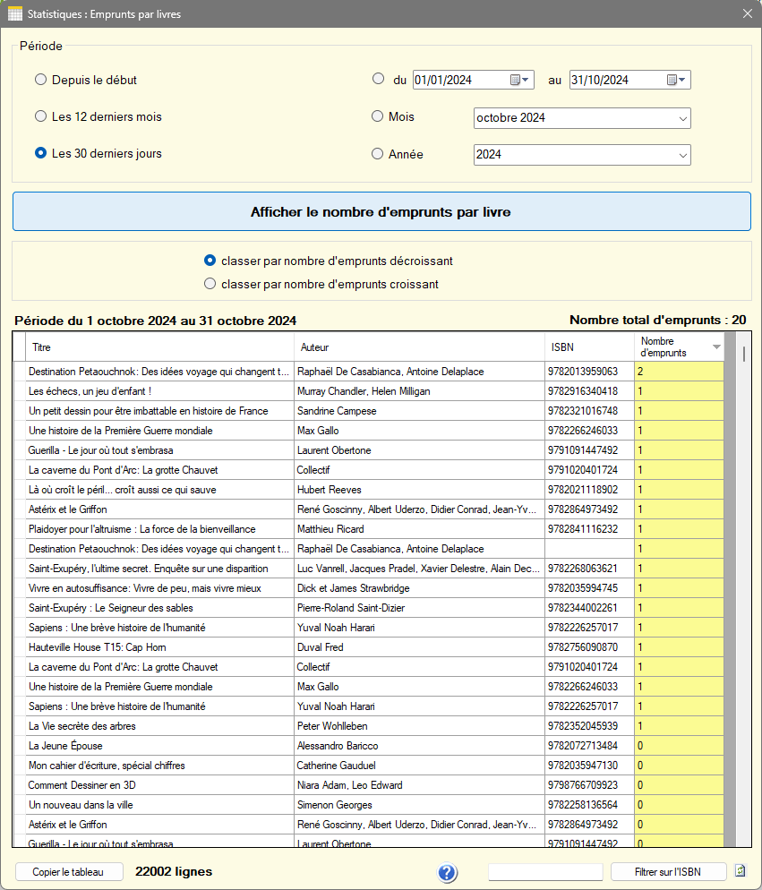The image size is (762, 890).
Task: Click the table's vertical scrollbar thumb
Action: (744, 355)
